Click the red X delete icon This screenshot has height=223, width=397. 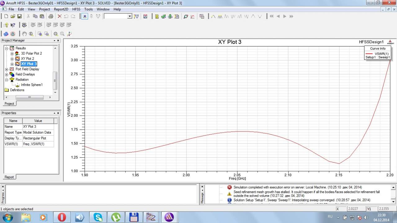pos(60,16)
